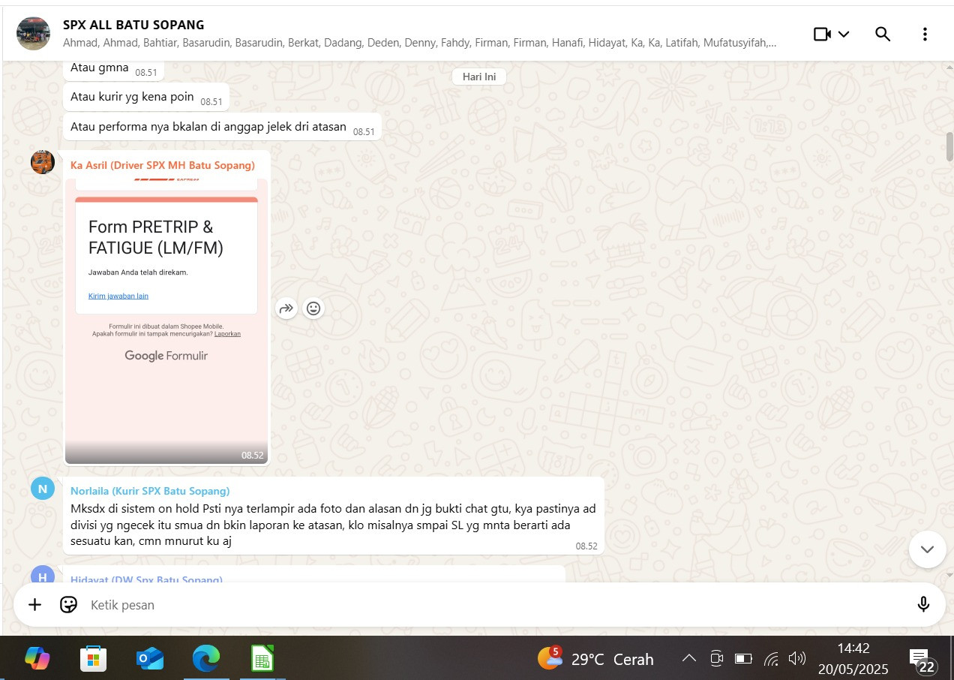Open the group title SPX ALL BATU SOPANG
954x680 pixels.
coord(133,25)
